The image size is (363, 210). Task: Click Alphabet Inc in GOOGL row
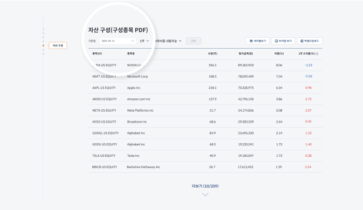[136, 133]
